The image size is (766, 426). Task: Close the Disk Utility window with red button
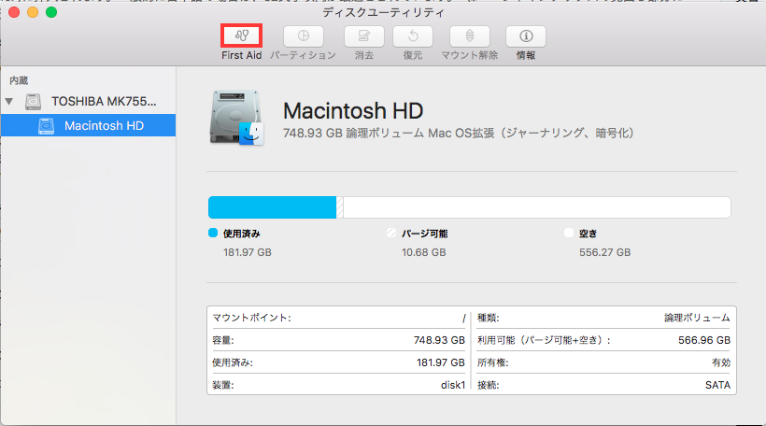(14, 12)
